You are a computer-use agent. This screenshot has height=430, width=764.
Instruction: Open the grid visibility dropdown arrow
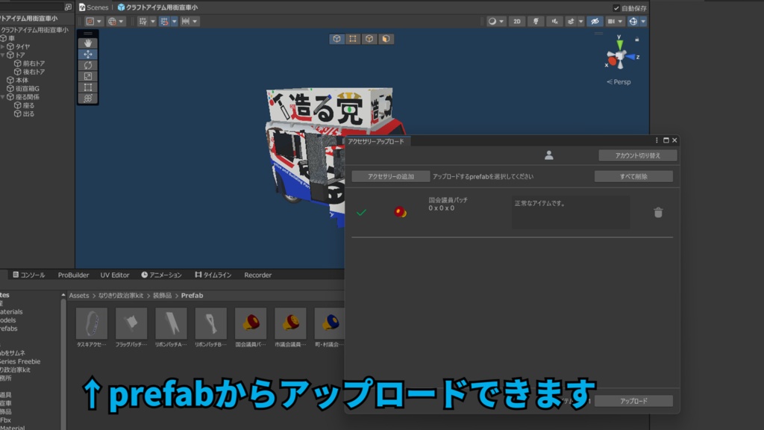[152, 22]
